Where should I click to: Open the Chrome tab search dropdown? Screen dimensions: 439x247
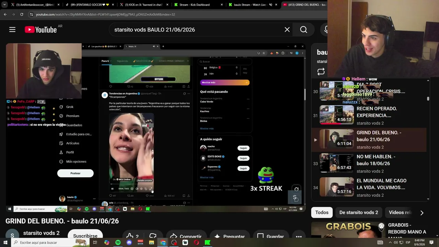[4, 5]
